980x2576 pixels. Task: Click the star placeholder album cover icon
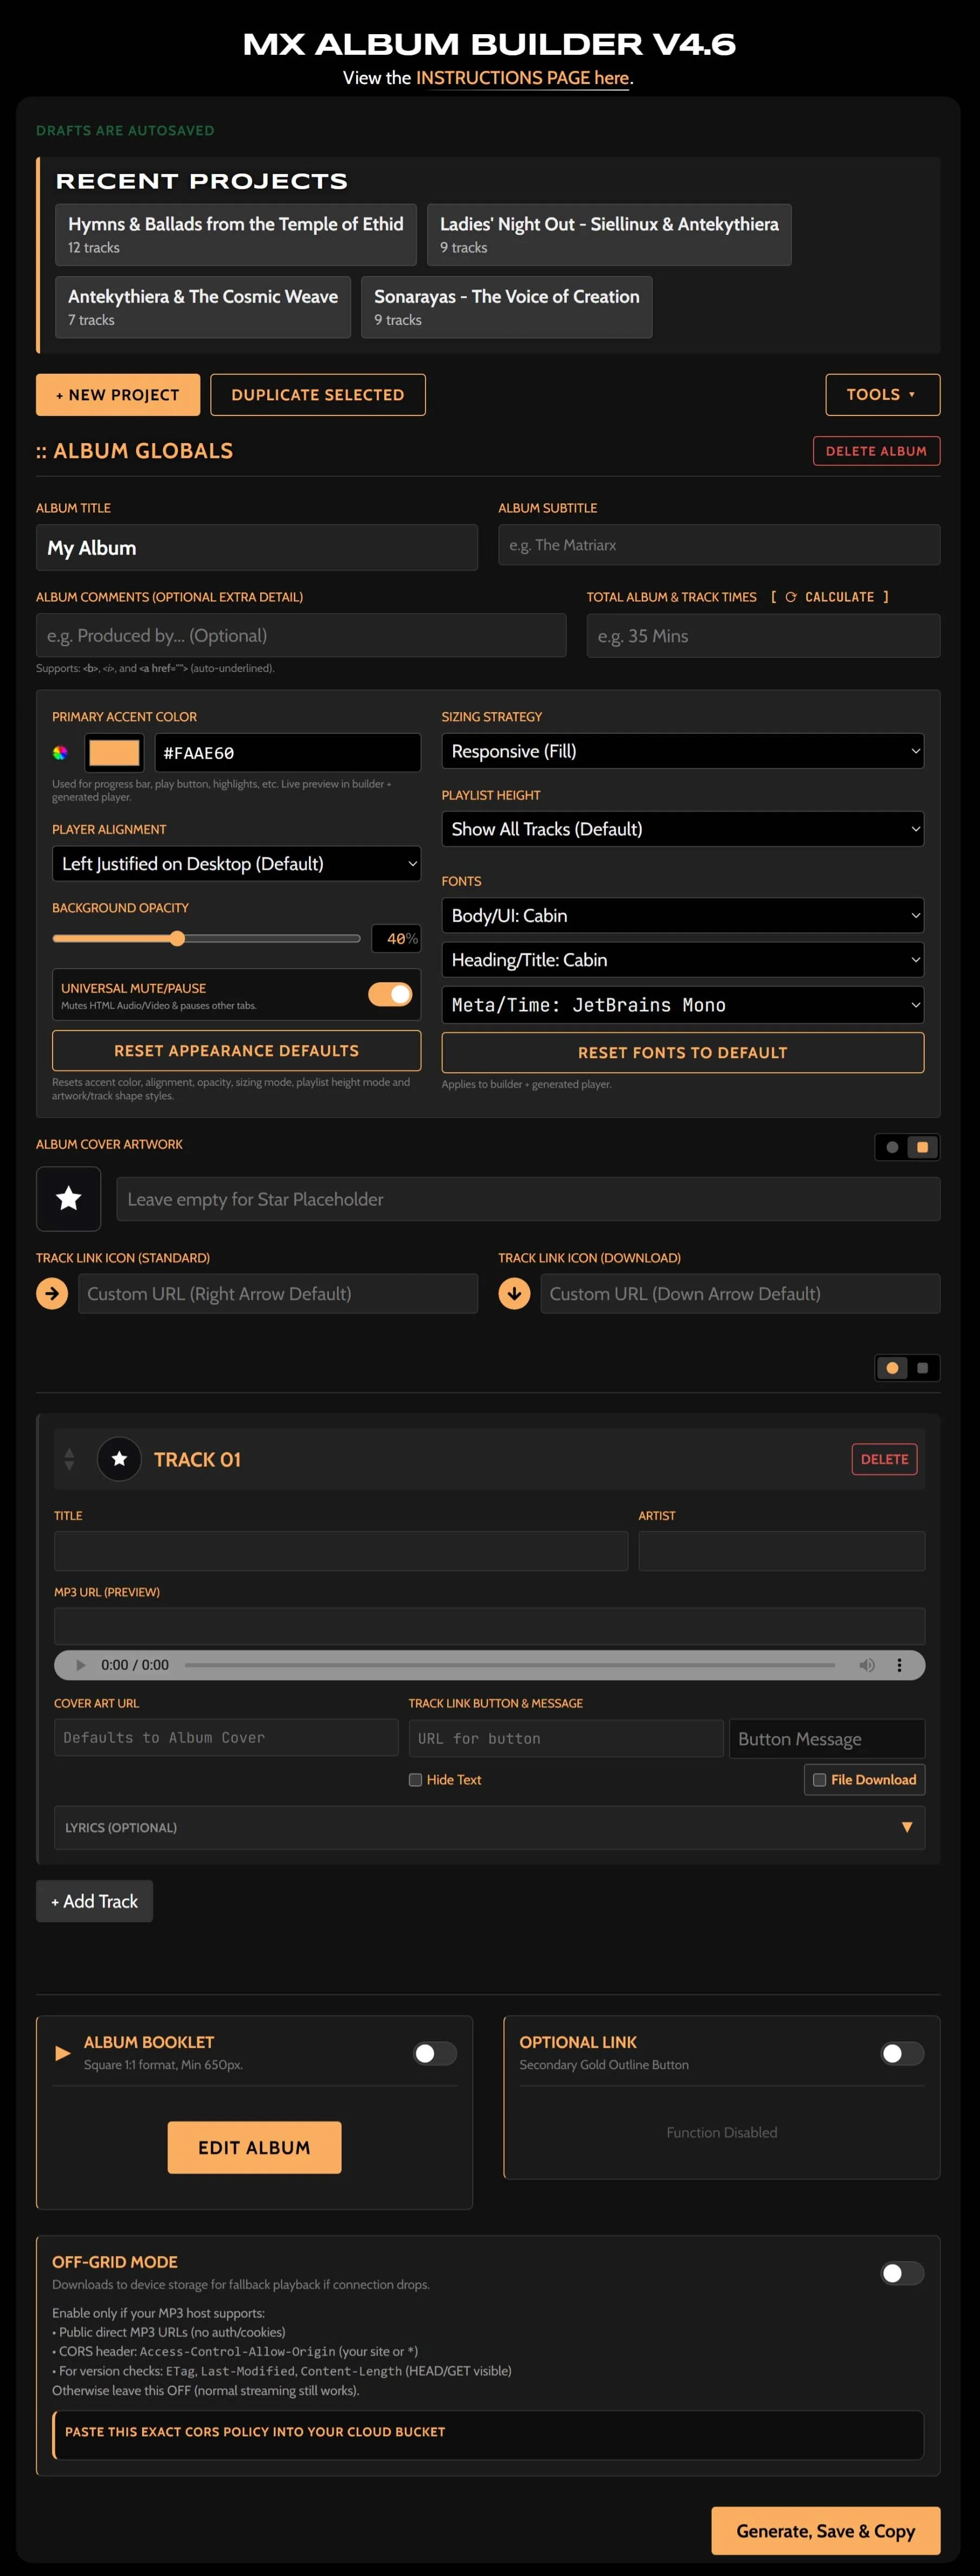(69, 1198)
